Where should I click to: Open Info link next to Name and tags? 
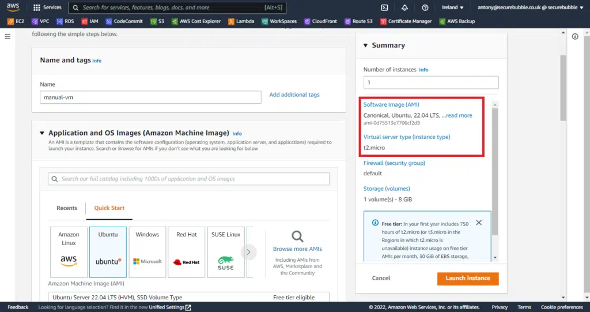[x=97, y=61]
